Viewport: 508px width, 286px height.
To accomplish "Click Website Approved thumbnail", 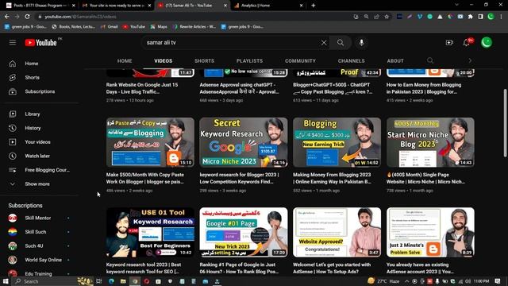I will pos(337,232).
